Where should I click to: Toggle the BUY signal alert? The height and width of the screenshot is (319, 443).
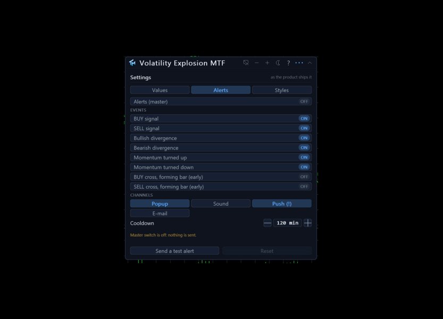click(x=221, y=119)
